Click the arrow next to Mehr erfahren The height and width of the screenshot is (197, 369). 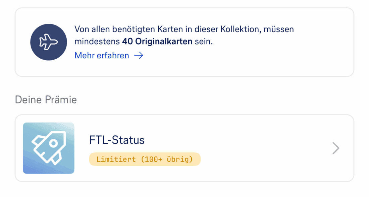click(x=139, y=56)
